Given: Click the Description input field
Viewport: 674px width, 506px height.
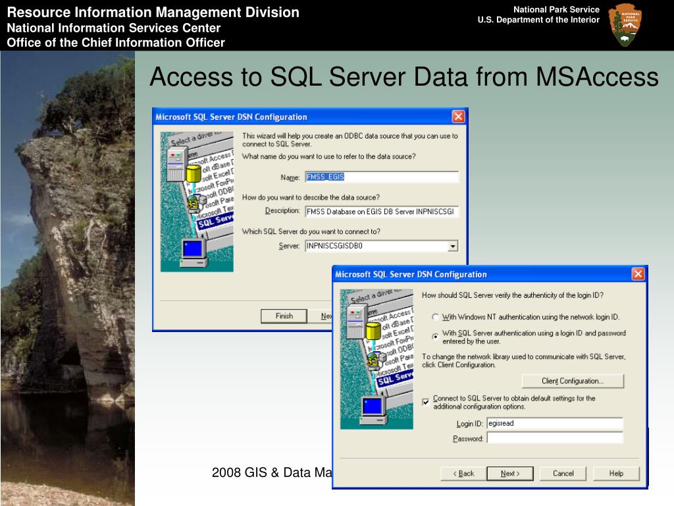Looking at the screenshot, I should tap(382, 211).
